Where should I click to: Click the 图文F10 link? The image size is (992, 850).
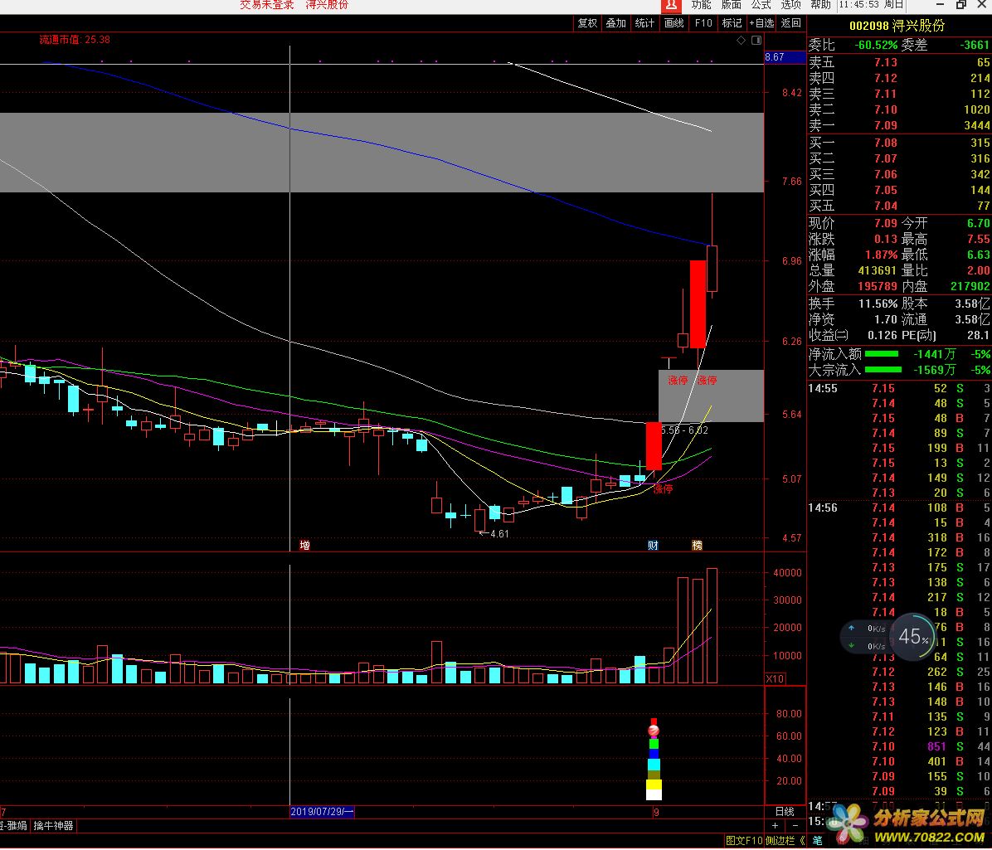point(745,841)
